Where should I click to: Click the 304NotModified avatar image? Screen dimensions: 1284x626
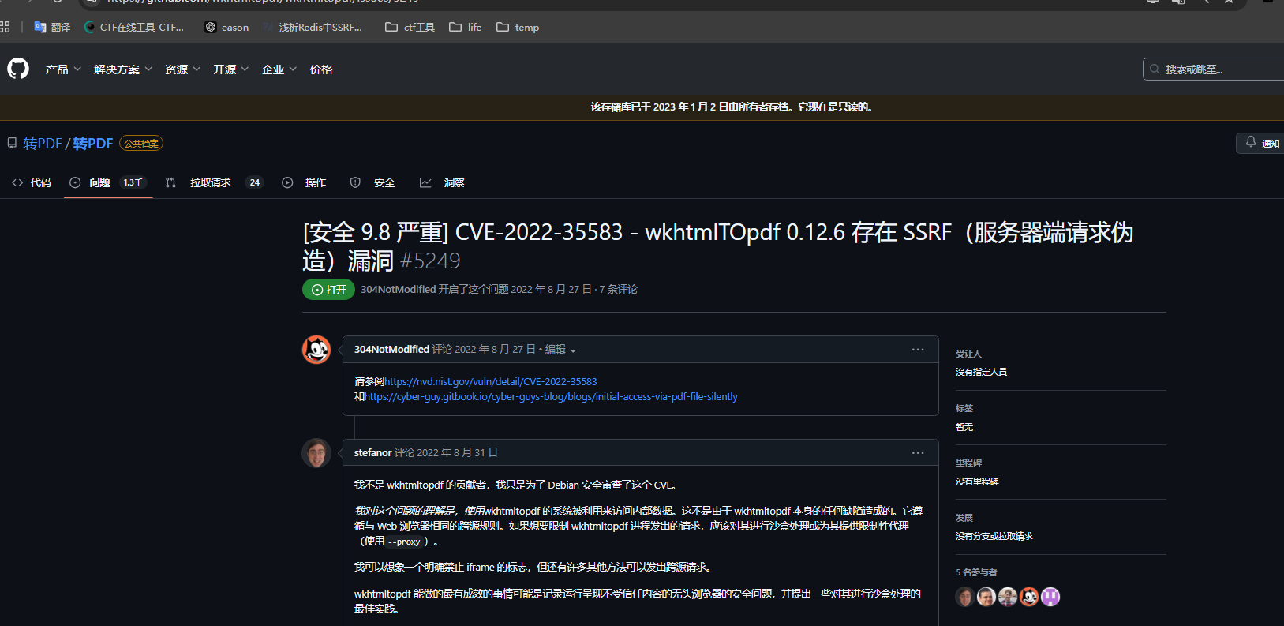[316, 350]
